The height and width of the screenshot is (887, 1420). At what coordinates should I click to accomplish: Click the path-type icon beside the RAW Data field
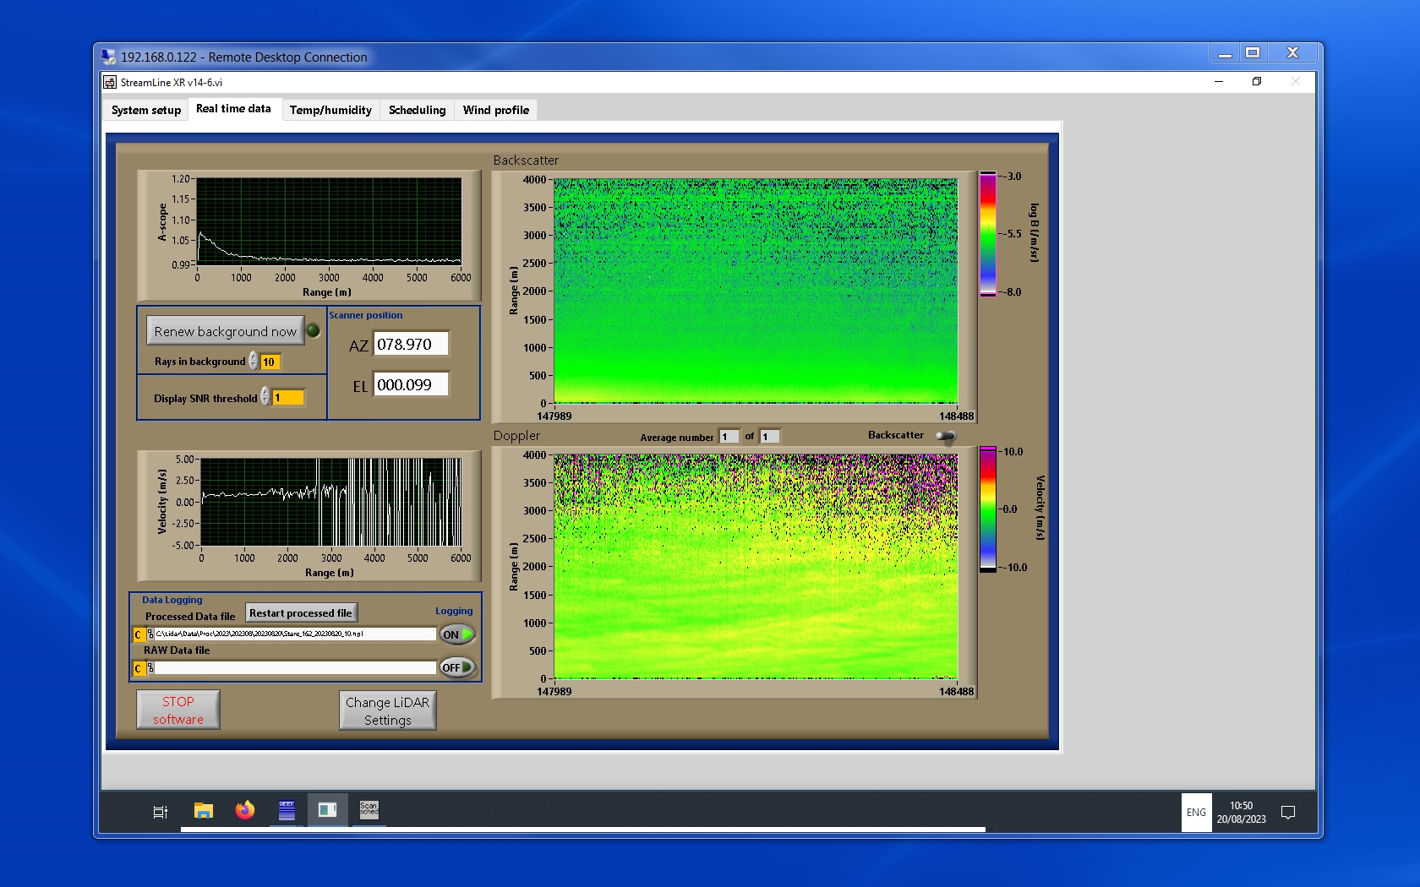(x=150, y=667)
